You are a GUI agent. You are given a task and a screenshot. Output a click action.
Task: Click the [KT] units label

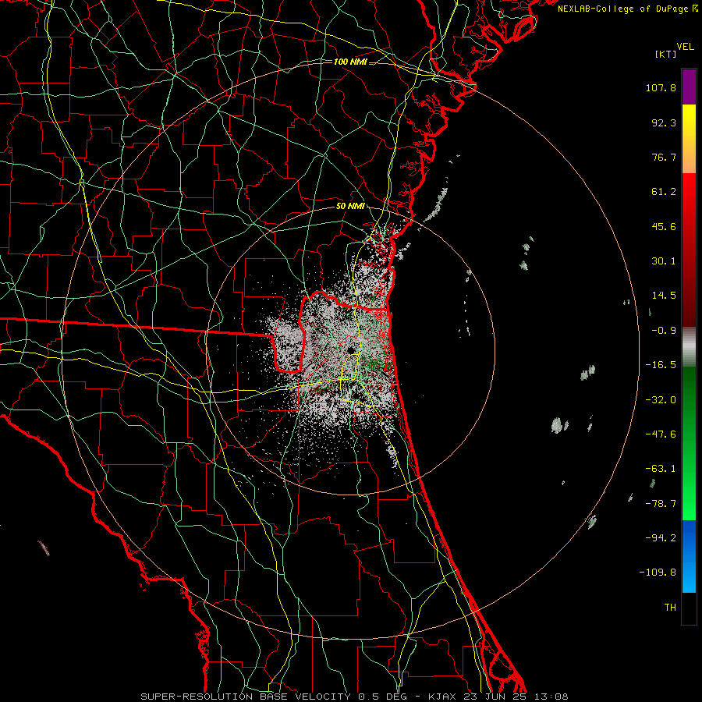point(665,54)
